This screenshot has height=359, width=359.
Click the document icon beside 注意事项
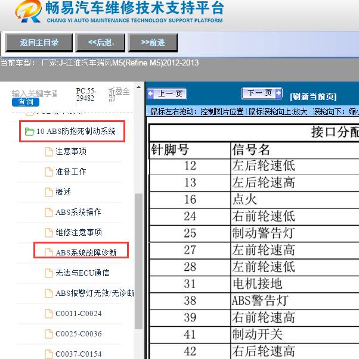pos(49,152)
